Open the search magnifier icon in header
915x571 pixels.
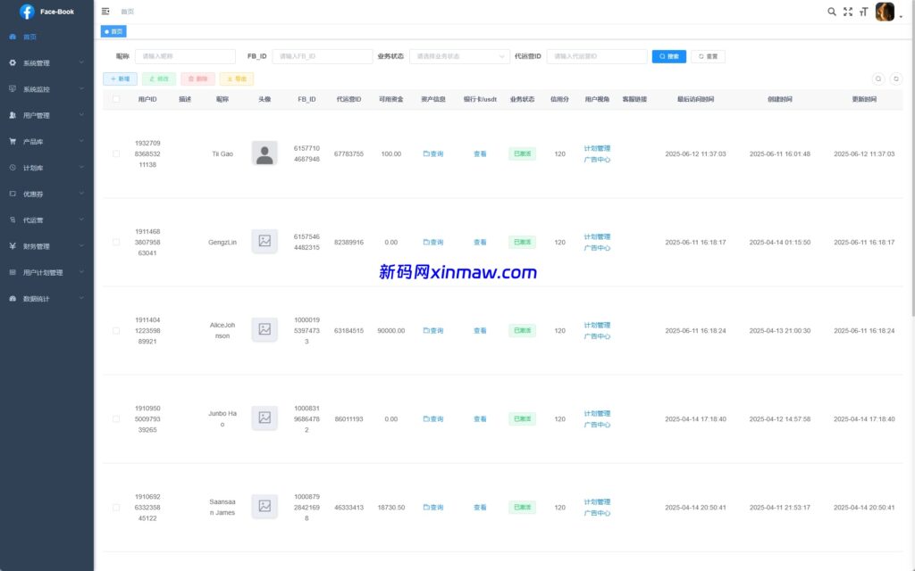point(832,12)
